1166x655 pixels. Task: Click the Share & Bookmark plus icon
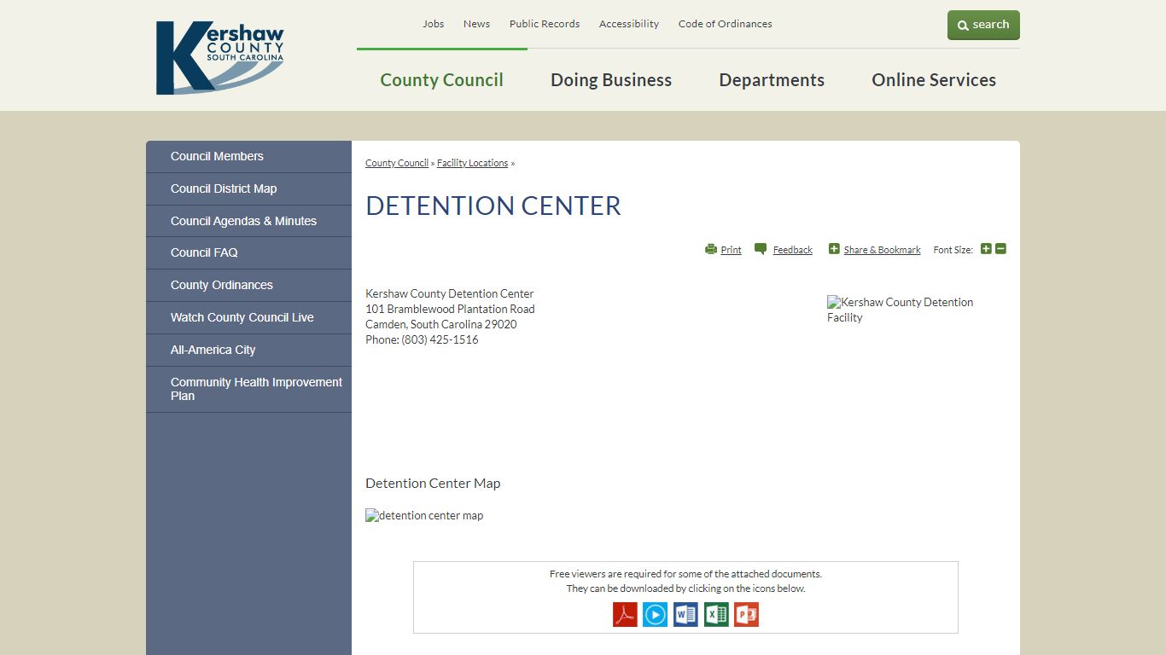[x=834, y=249]
